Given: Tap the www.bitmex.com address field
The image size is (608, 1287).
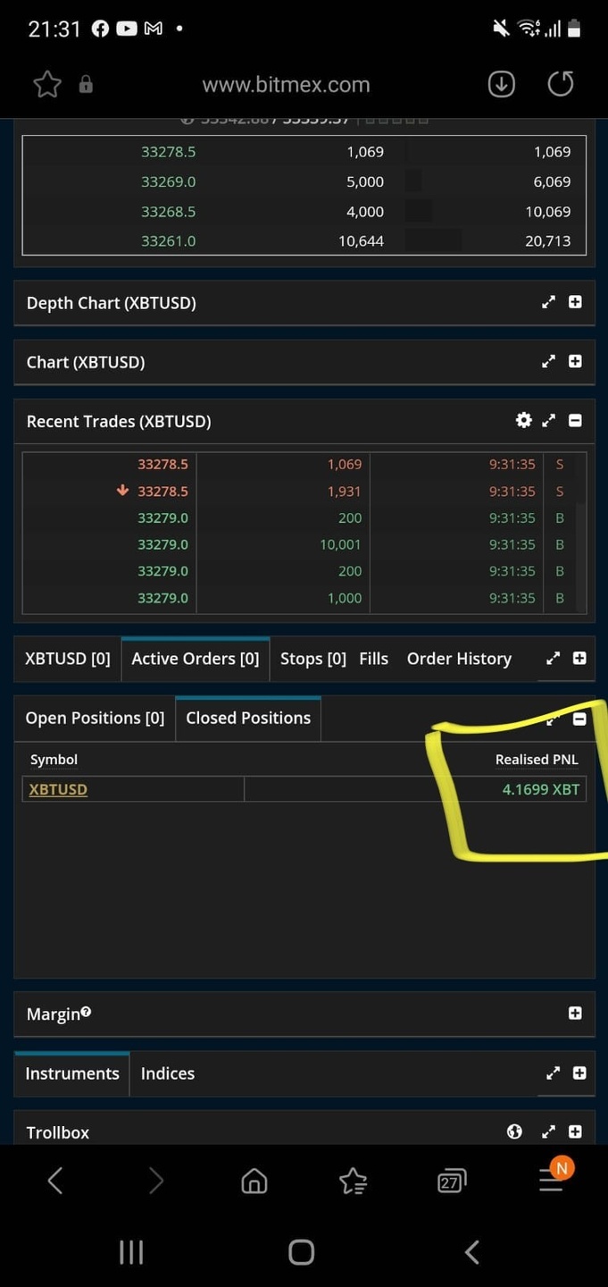Looking at the screenshot, I should pos(286,85).
